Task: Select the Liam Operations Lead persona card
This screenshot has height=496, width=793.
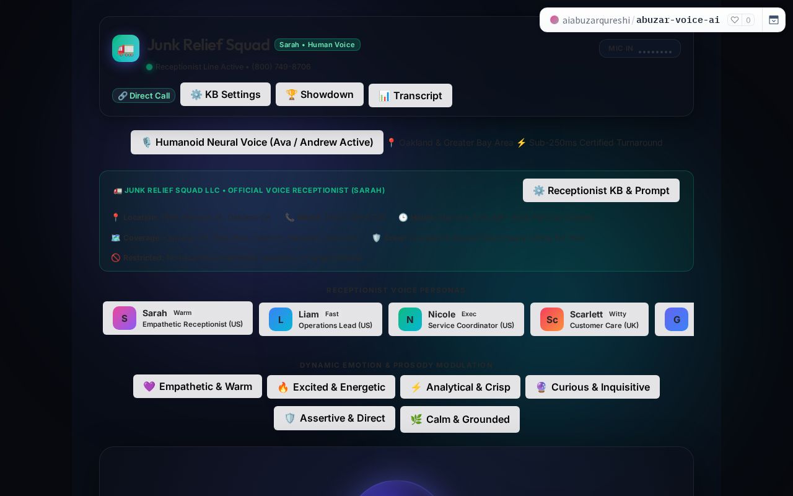Action: pos(320,319)
